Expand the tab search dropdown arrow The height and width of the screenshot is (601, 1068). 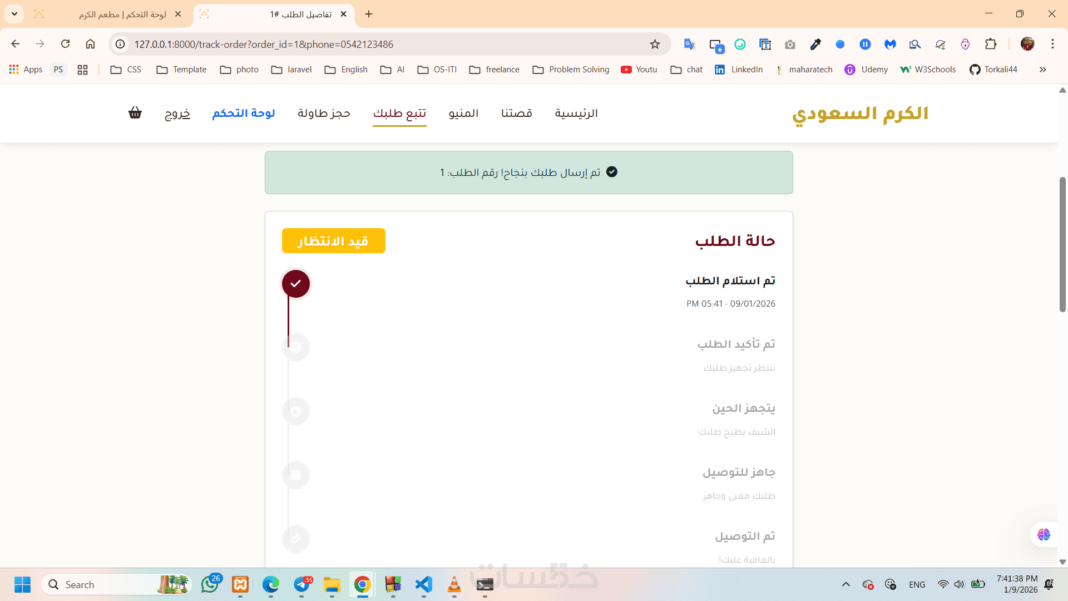[14, 14]
